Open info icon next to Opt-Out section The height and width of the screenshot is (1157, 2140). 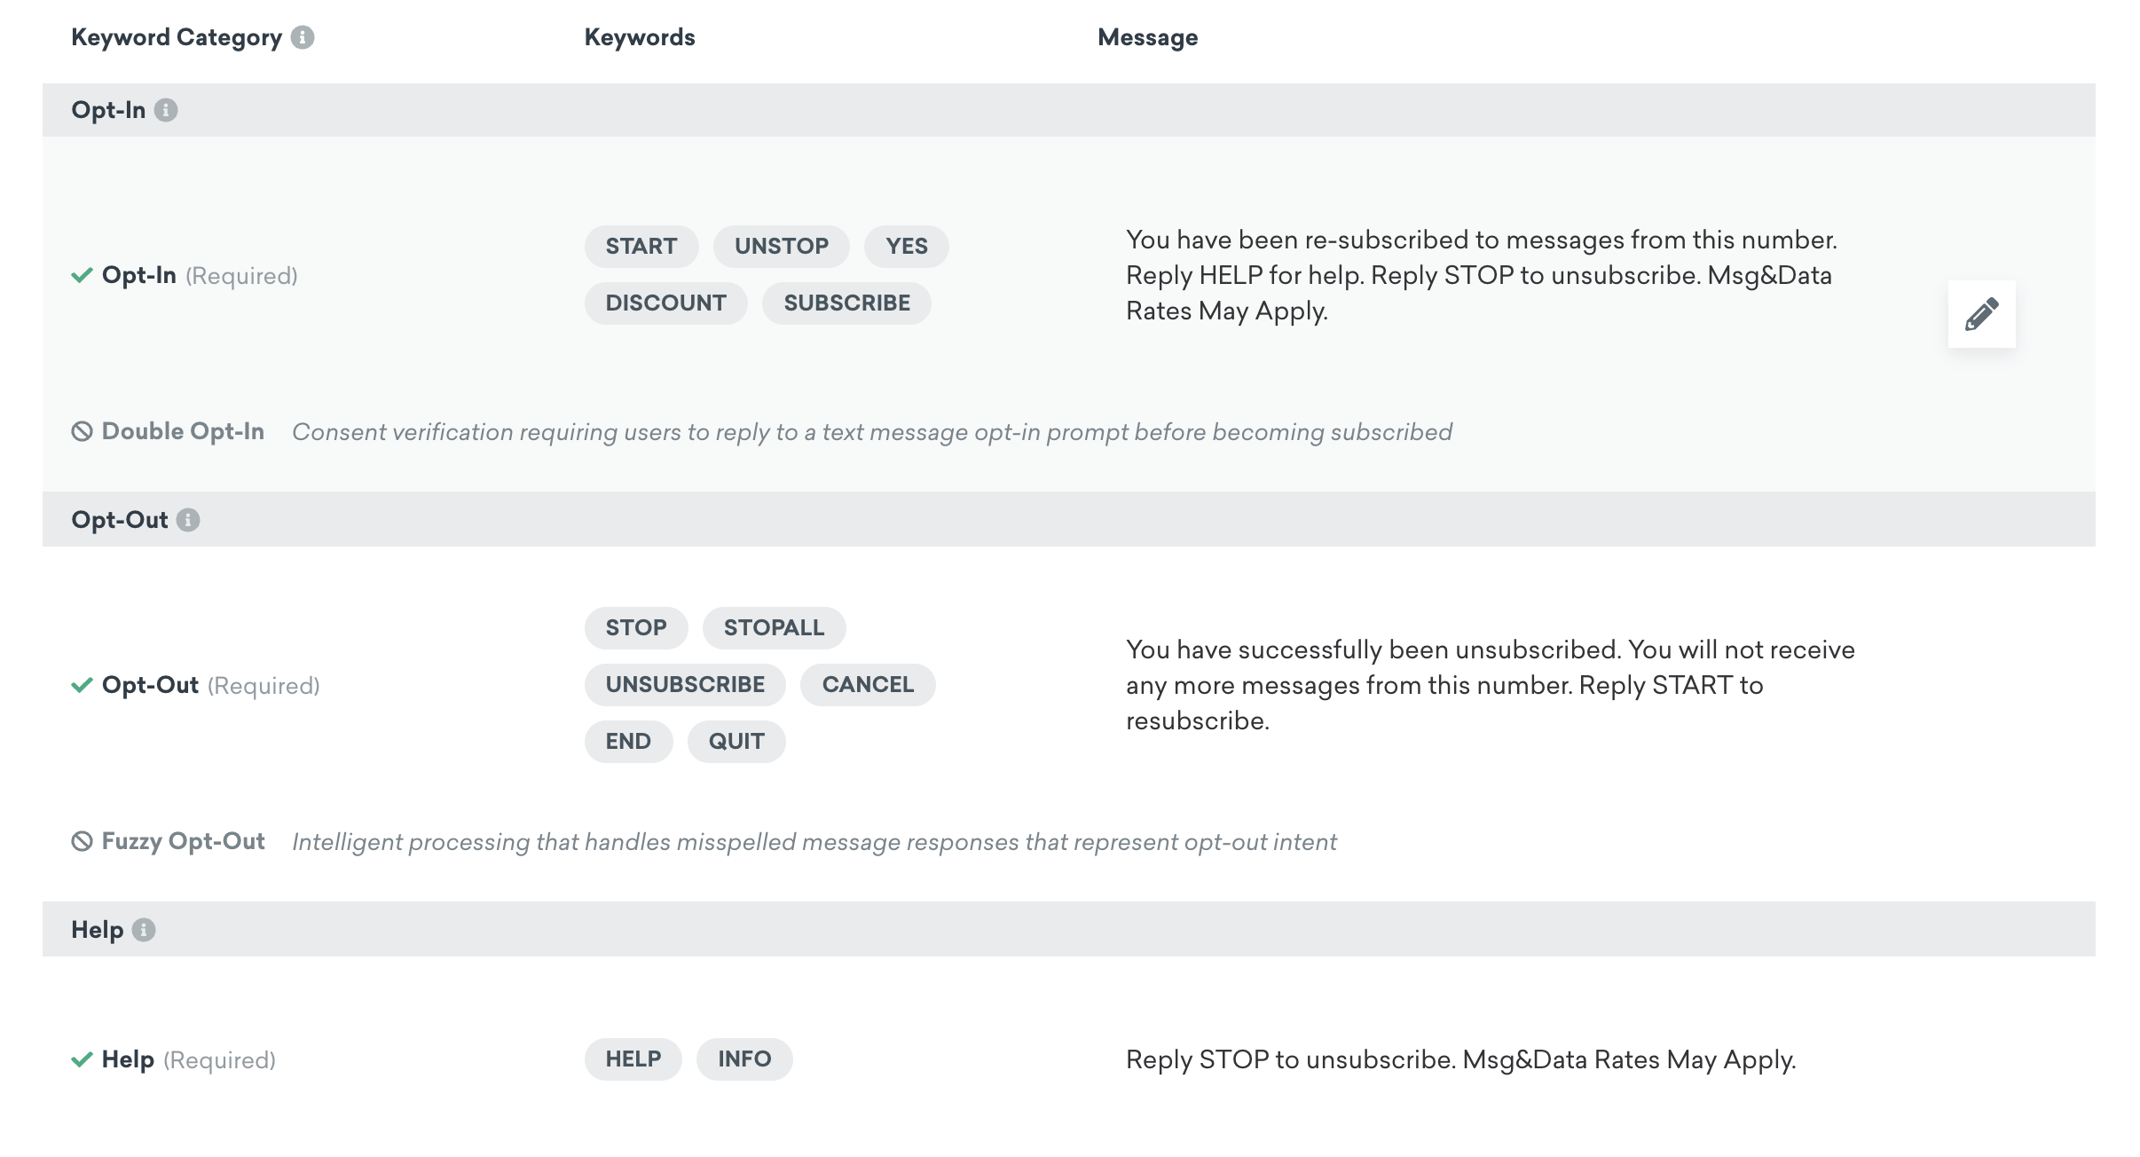point(188,520)
